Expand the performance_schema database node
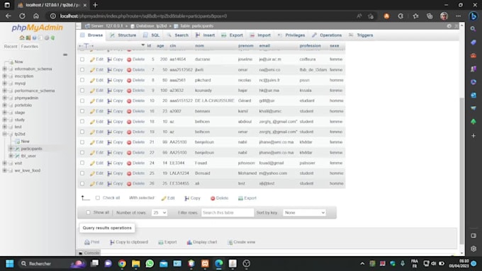Screen dimensions: 482x271 tap(5, 91)
